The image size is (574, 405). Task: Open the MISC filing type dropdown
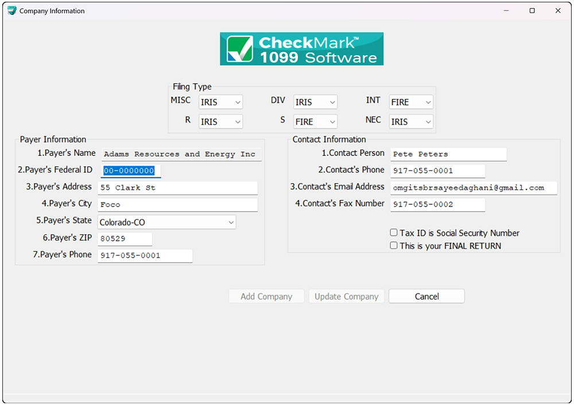click(x=221, y=102)
